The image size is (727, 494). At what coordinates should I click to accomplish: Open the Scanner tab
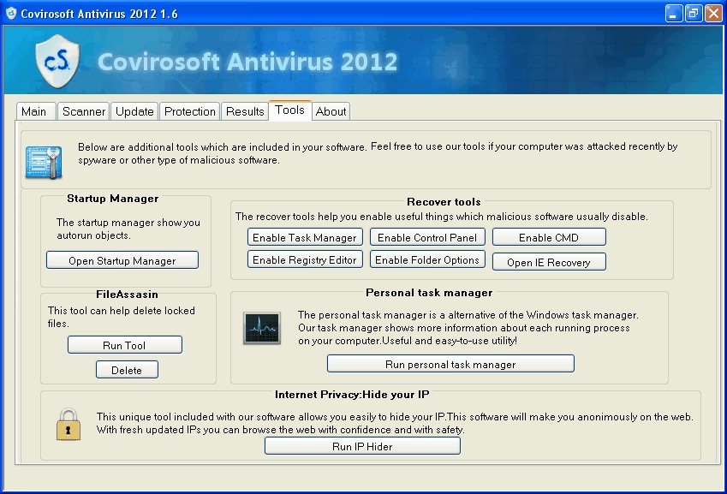pyautogui.click(x=83, y=111)
